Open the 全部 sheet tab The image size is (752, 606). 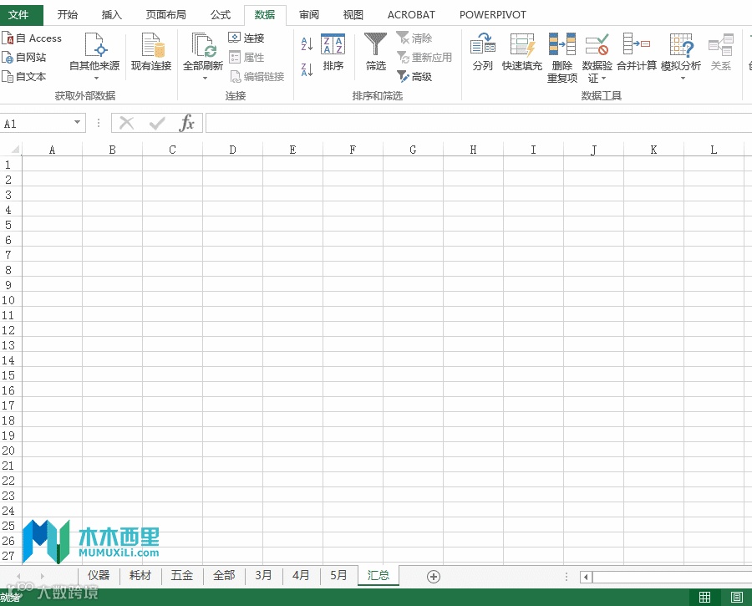pos(224,575)
